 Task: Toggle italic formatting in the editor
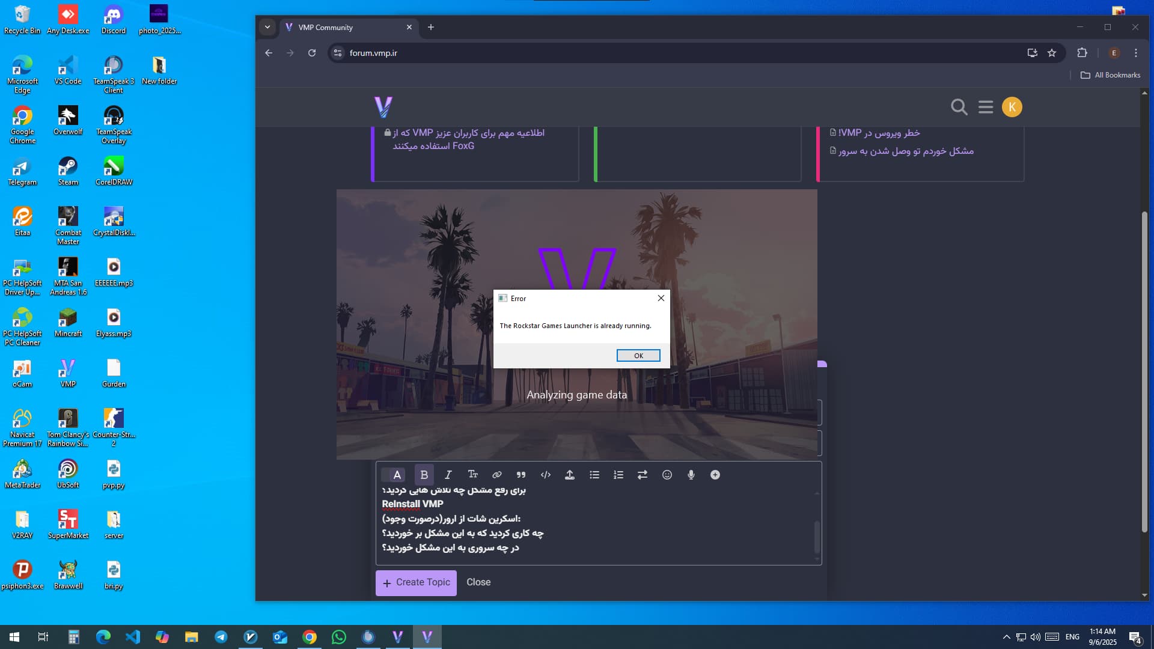(448, 475)
